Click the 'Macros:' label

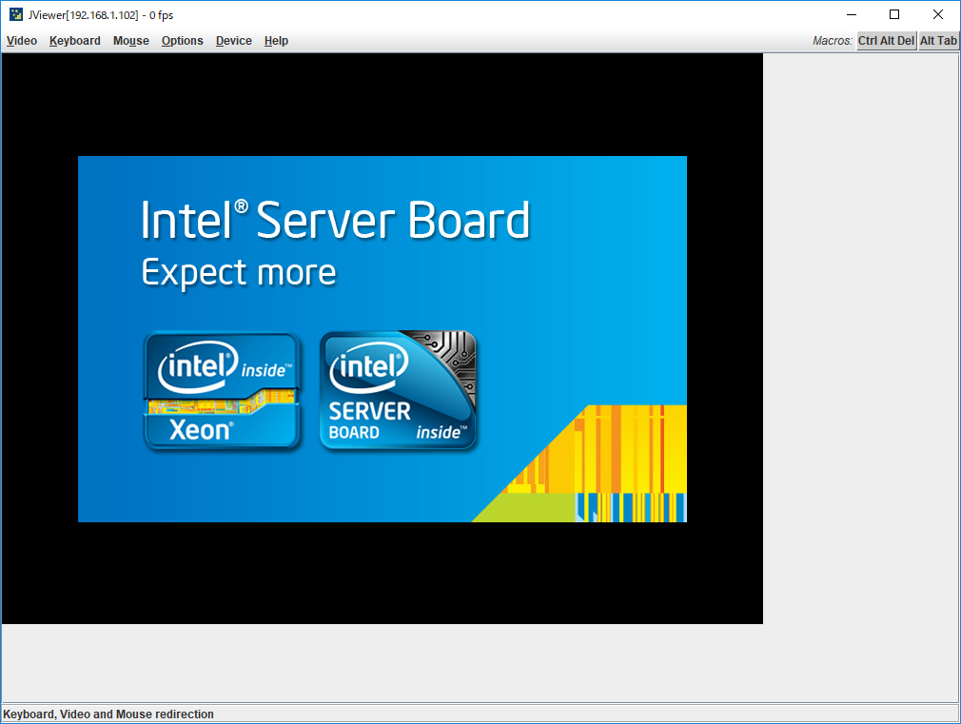click(x=833, y=41)
